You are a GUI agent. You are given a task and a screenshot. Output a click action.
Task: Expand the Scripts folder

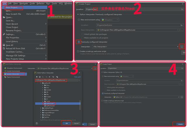coord(43,97)
